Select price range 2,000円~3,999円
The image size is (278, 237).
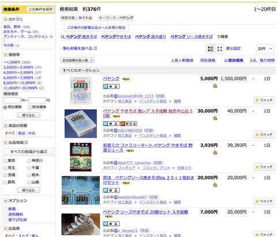[x=18, y=68]
